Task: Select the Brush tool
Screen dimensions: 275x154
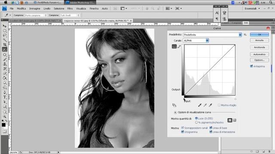Action: point(5,59)
